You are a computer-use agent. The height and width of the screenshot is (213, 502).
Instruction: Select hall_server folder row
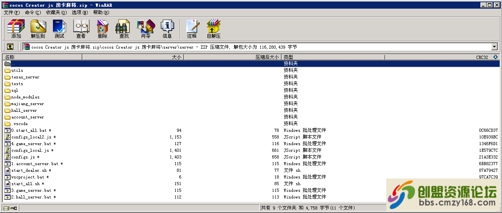(x=251, y=110)
